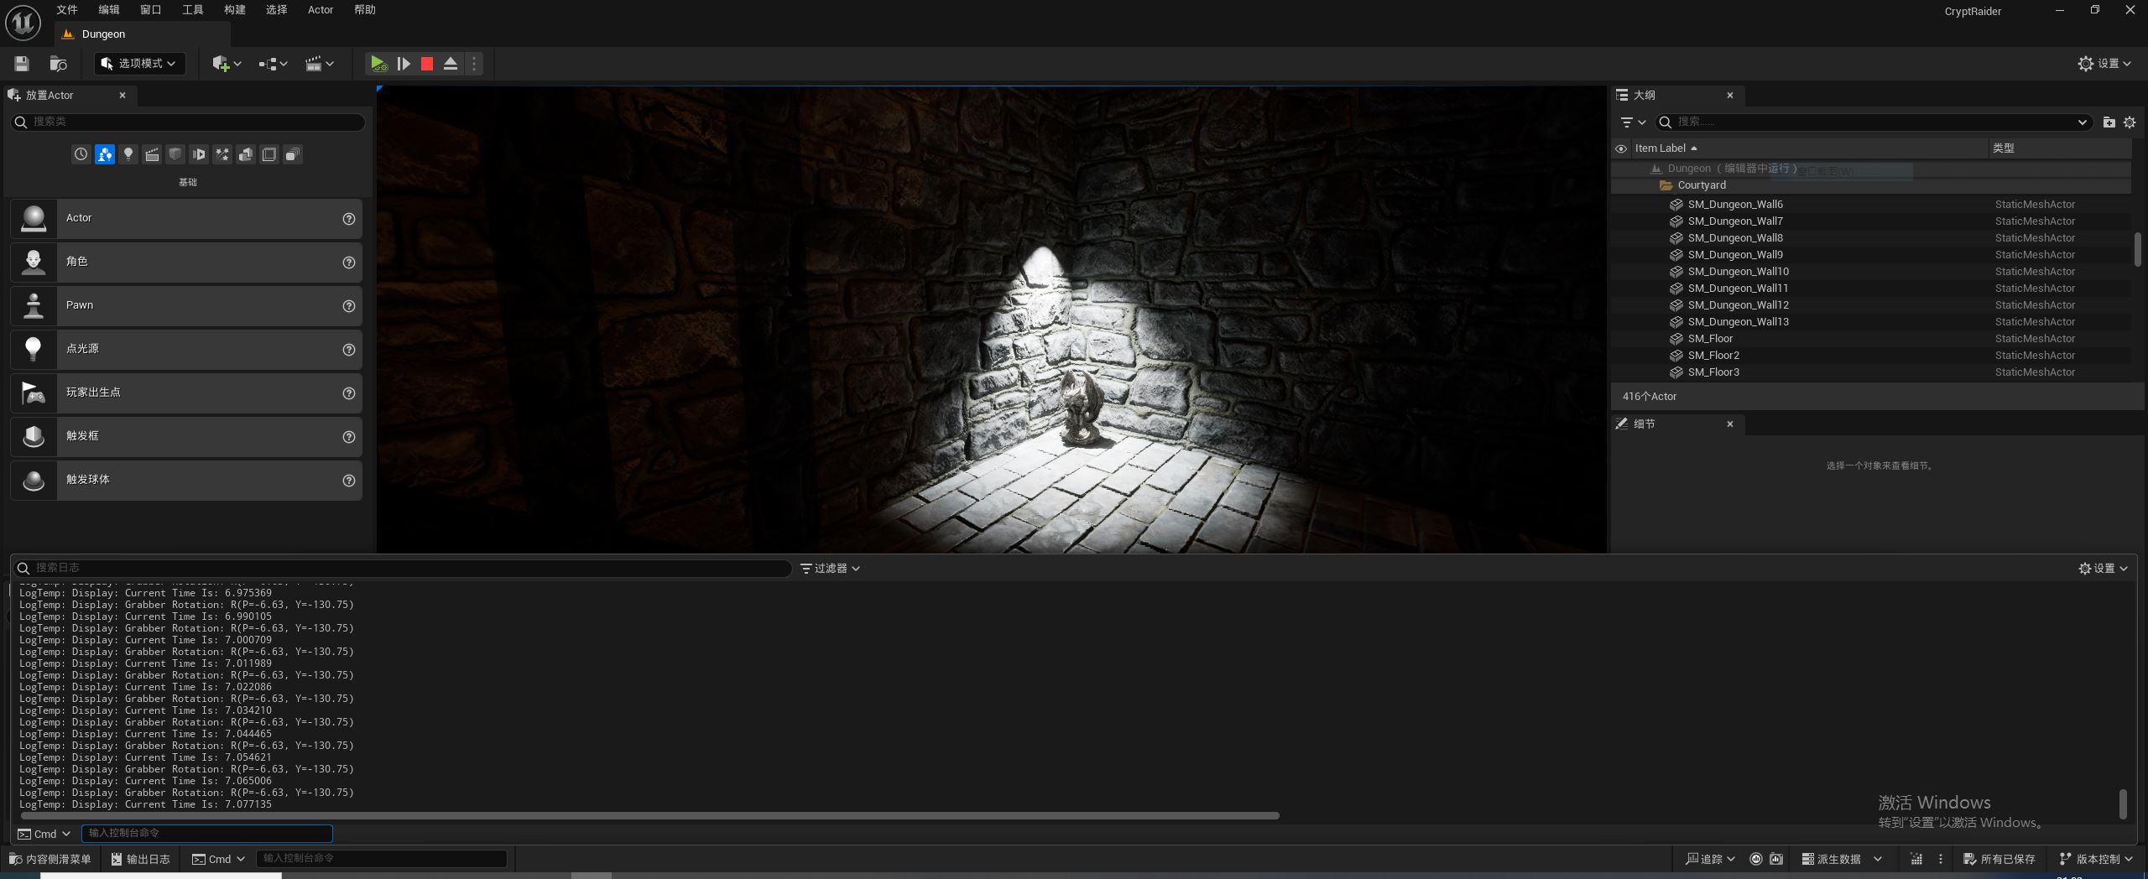Select the Volumes category box icon
2148x879 pixels.
coord(269,154)
